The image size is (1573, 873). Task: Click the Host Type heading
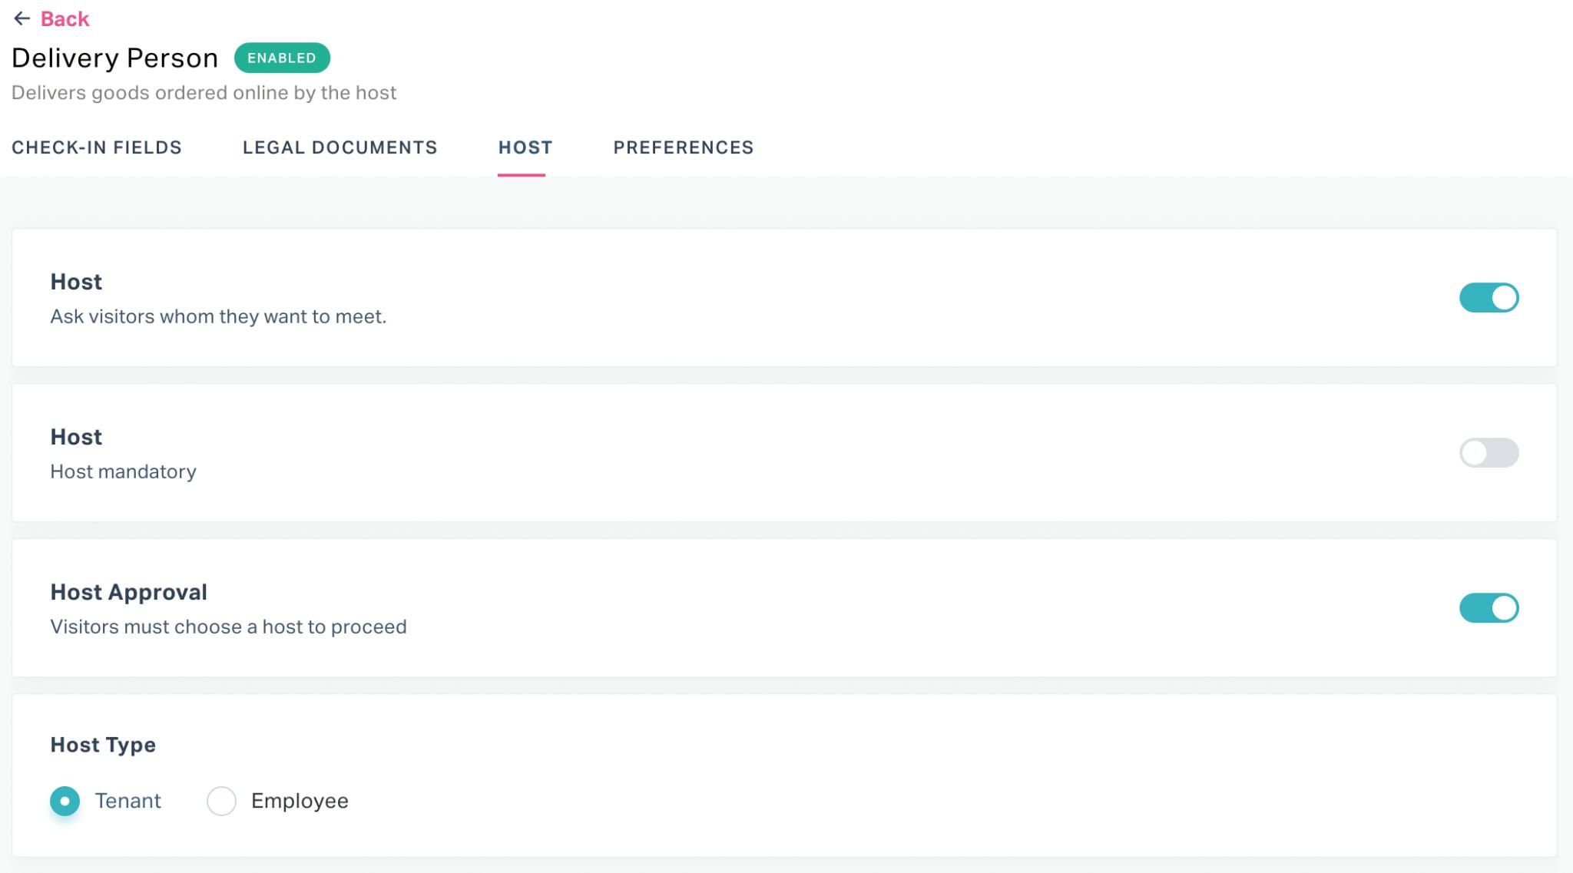coord(103,745)
